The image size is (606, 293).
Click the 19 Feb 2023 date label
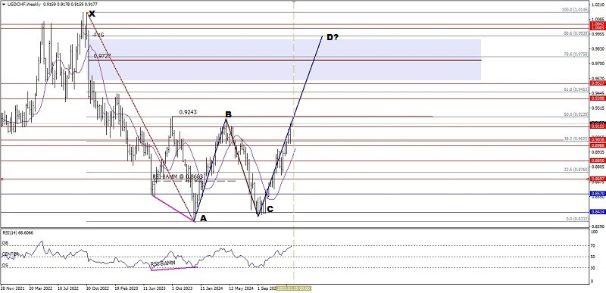point(127,288)
